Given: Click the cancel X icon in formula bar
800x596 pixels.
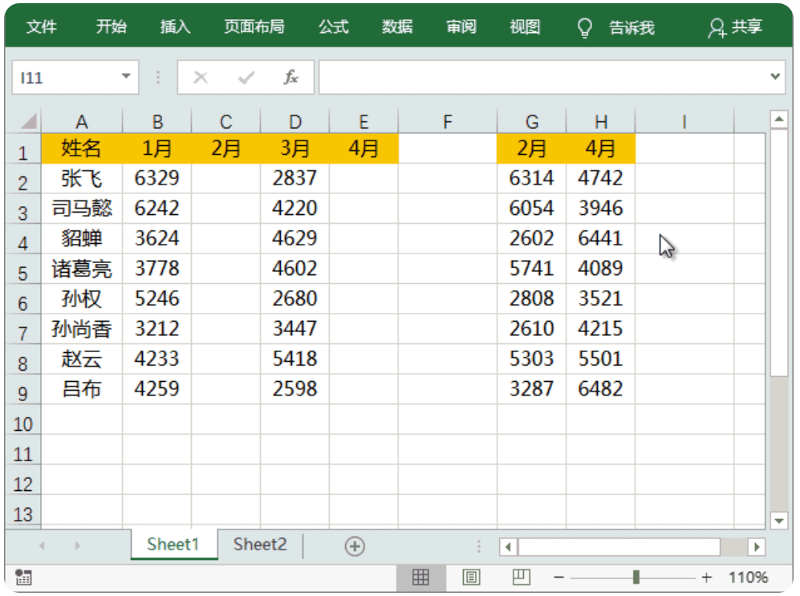Looking at the screenshot, I should click(201, 78).
